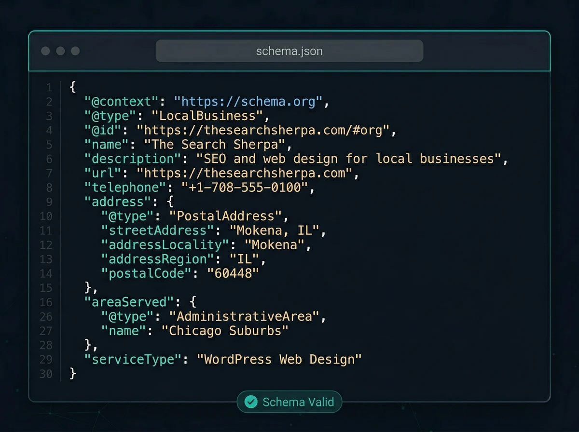Click the green checkmark in Schema Valid badge

click(251, 402)
